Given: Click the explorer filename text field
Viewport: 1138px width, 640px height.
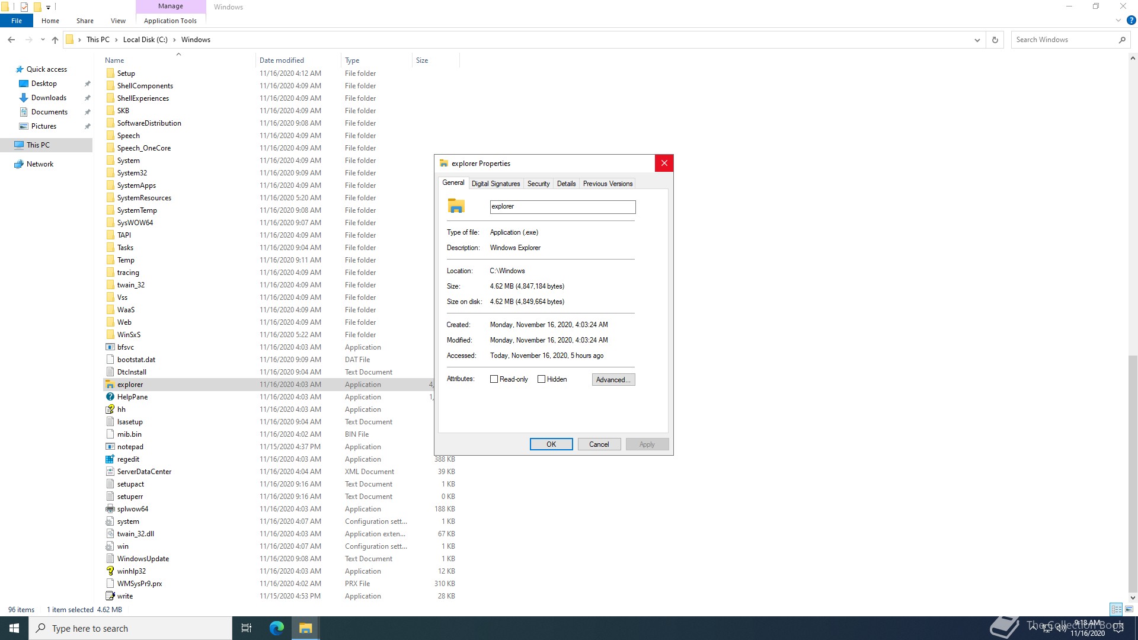Looking at the screenshot, I should (562, 207).
